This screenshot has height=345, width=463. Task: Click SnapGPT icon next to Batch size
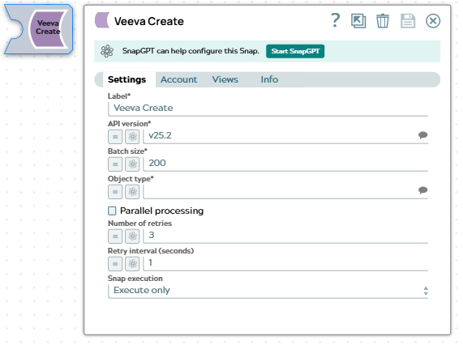(132, 164)
